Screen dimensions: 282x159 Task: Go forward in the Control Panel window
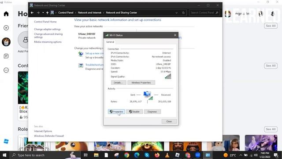(x=38, y=13)
